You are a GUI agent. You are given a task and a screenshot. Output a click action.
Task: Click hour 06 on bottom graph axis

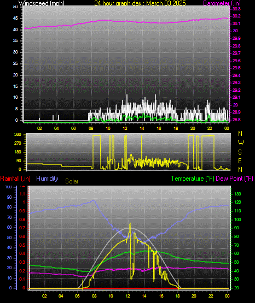click(78, 296)
